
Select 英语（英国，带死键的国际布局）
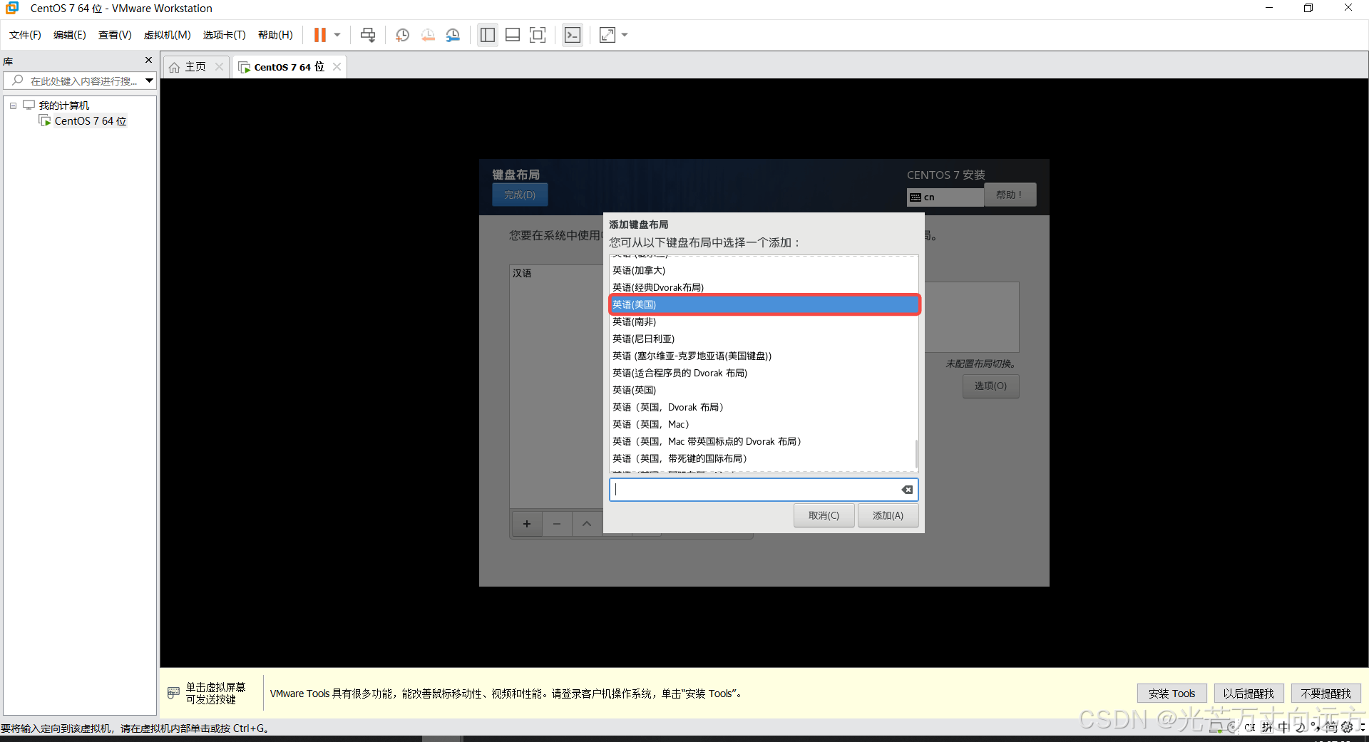click(763, 458)
